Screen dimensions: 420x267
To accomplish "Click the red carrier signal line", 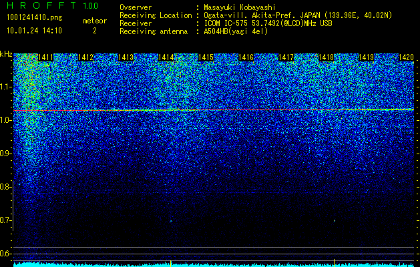I will 214,110.
